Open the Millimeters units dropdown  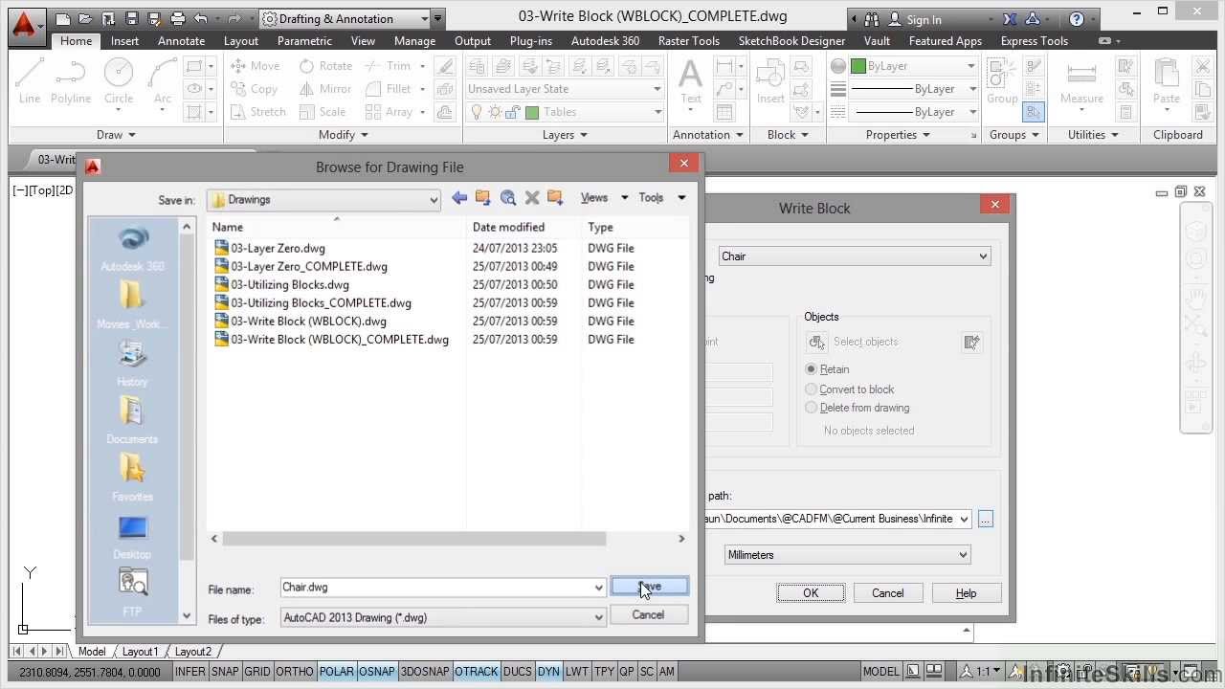[963, 555]
